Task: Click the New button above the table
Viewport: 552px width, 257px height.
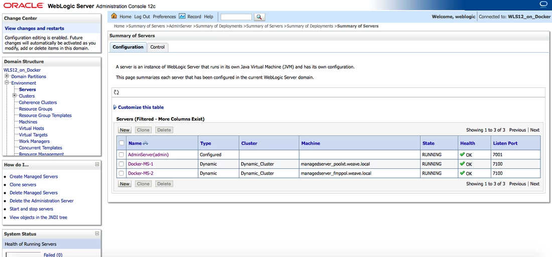Action: click(x=124, y=130)
